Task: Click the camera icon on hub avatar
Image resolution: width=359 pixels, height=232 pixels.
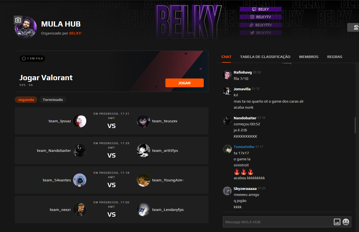Action: pyautogui.click(x=18, y=20)
